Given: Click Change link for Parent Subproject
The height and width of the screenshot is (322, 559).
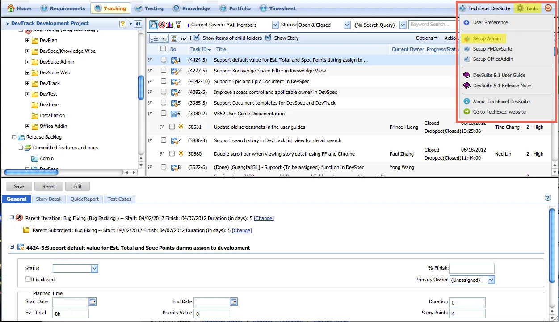Looking at the screenshot, I should 242,230.
